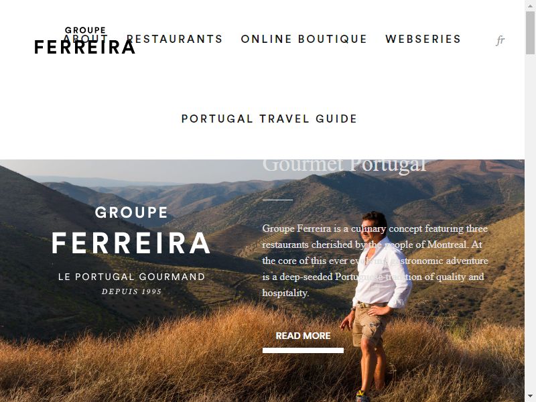Click the Groupe Ferreira header logo
Image resolution: width=536 pixels, height=402 pixels.
coord(85,40)
